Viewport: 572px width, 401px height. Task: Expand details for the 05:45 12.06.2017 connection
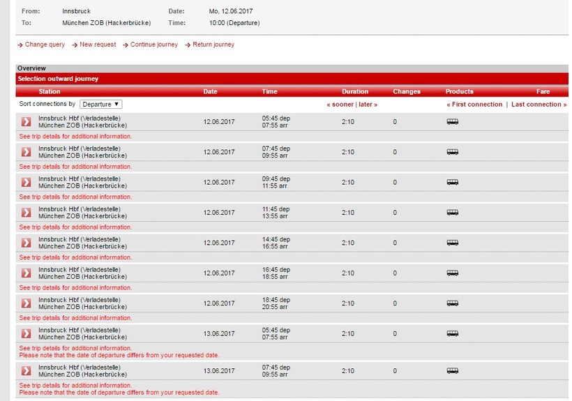[x=26, y=122]
